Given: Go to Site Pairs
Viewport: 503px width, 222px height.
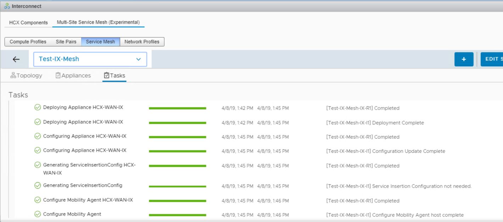Looking at the screenshot, I should (x=66, y=41).
